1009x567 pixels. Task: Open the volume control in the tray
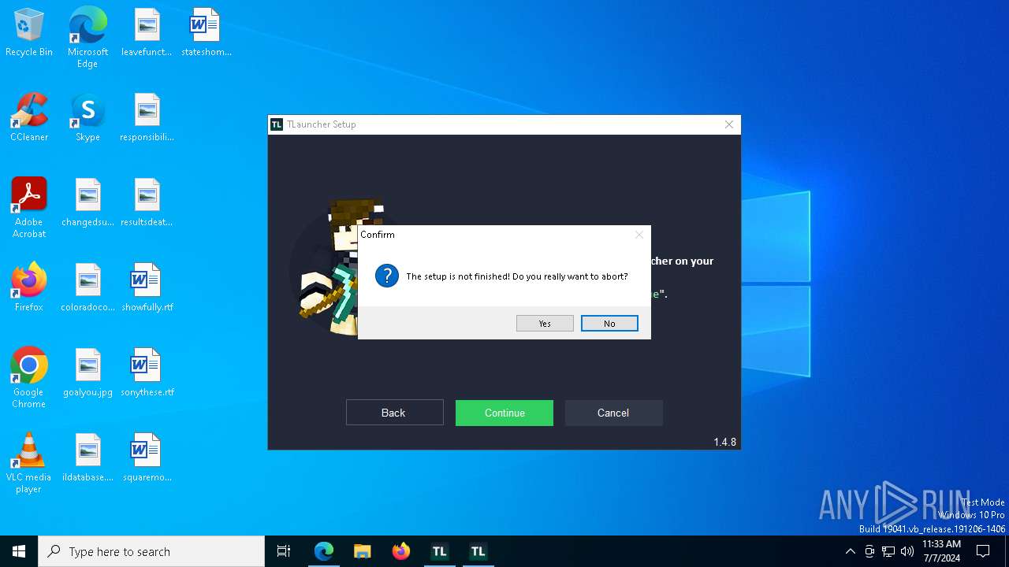coord(907,551)
